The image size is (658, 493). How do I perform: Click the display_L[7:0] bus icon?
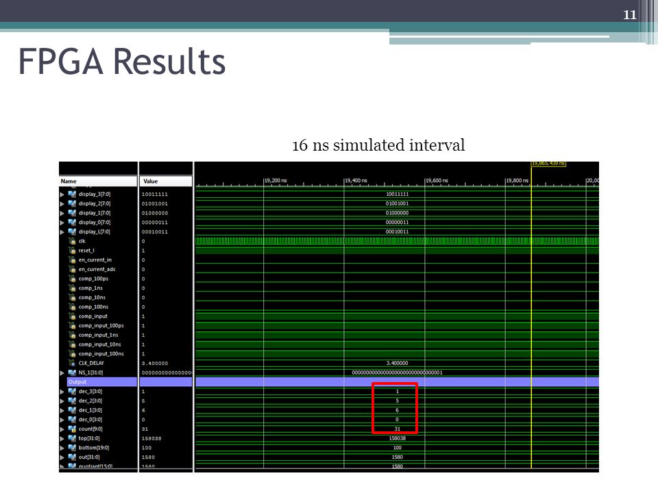[x=72, y=231]
